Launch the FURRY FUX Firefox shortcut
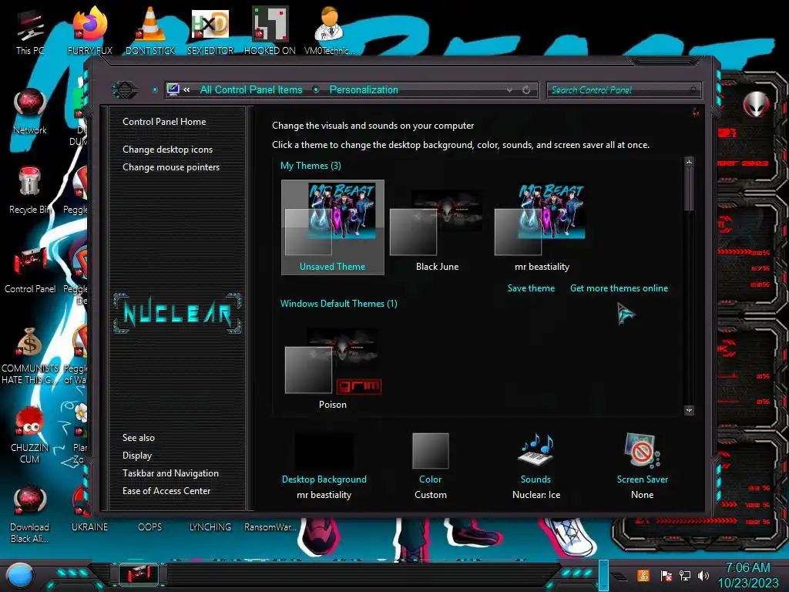The width and height of the screenshot is (789, 592). pyautogui.click(x=90, y=31)
